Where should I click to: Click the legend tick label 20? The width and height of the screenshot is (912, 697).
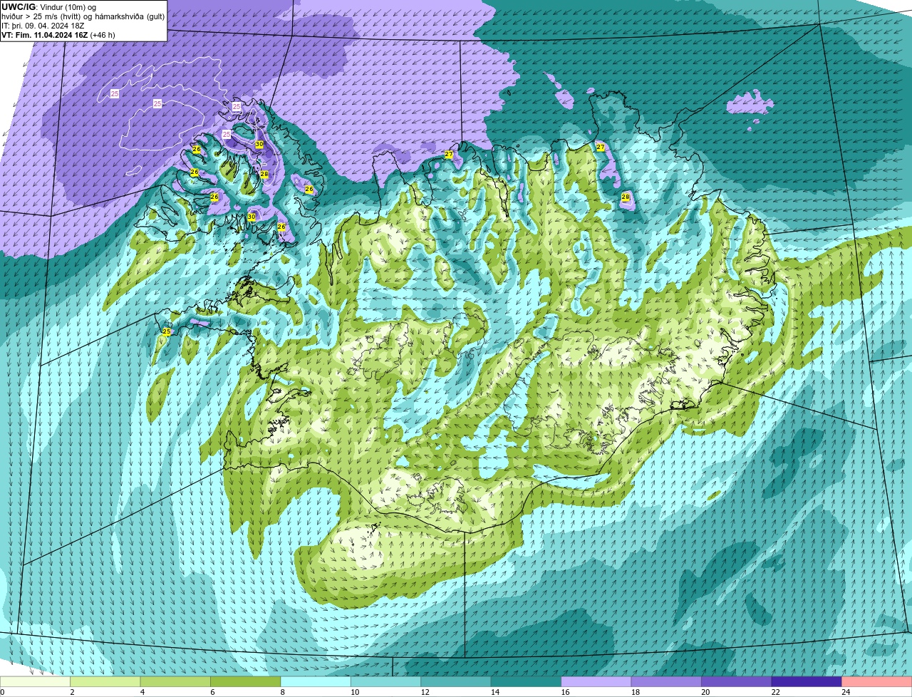click(x=705, y=692)
